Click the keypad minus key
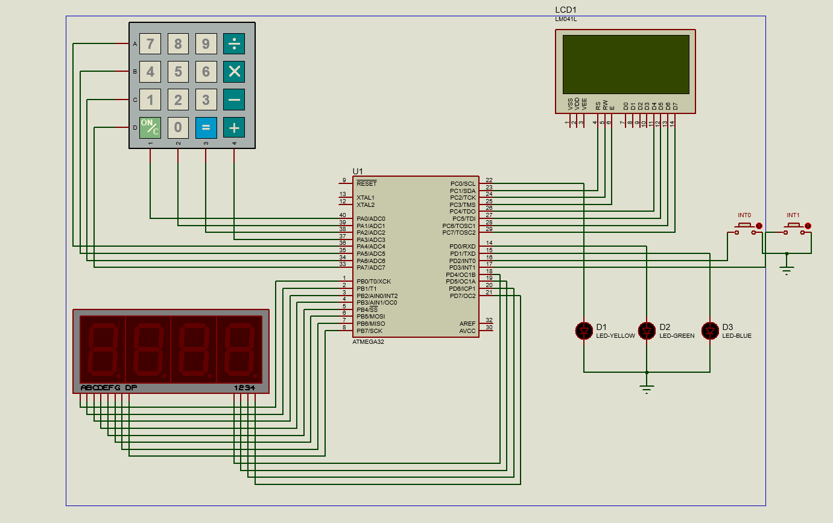Image resolution: width=833 pixels, height=523 pixels. coord(234,100)
